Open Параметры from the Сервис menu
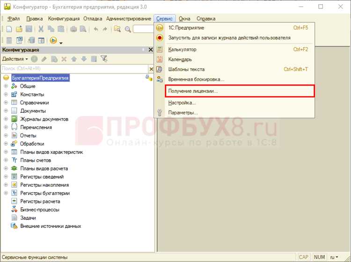 pyautogui.click(x=234, y=113)
